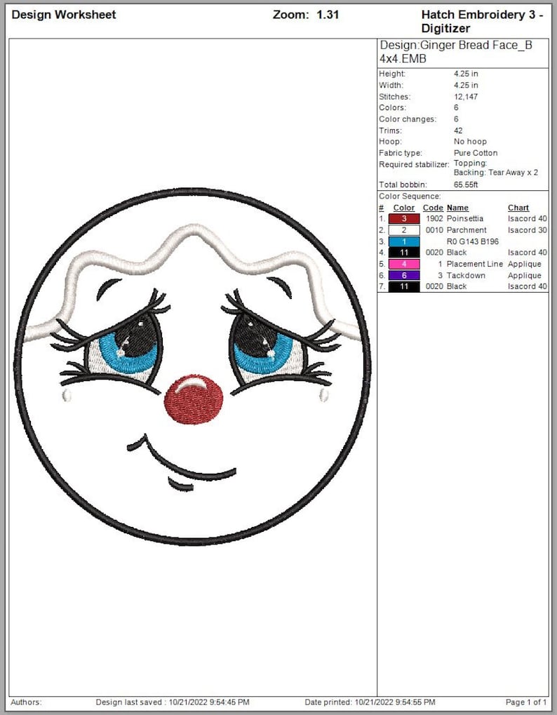Click the bobbin length '65.55ft'
Viewport: 557px width, 715px height.
pyautogui.click(x=466, y=185)
